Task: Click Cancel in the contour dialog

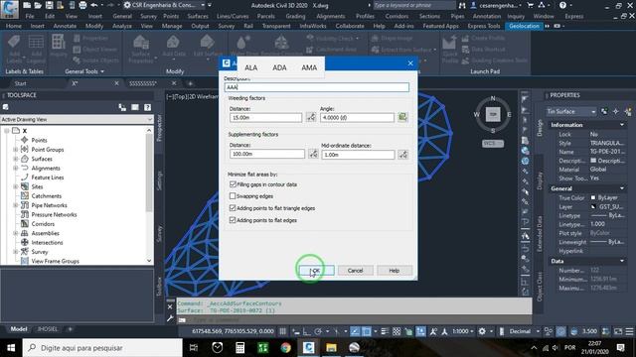Action: pyautogui.click(x=355, y=271)
